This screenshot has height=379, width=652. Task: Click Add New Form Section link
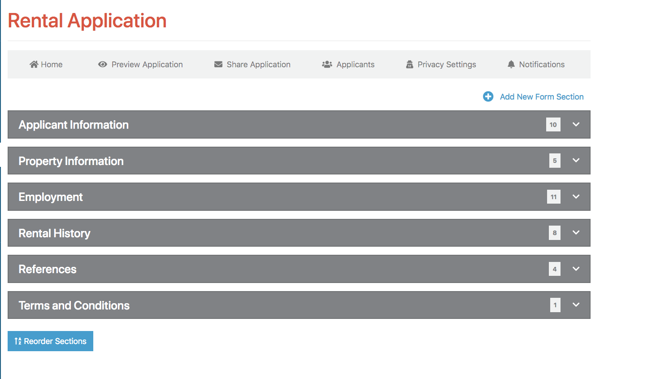(x=542, y=96)
